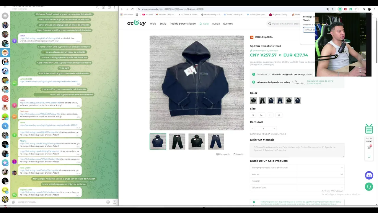Open shopping cart floating icon

(x=369, y=147)
